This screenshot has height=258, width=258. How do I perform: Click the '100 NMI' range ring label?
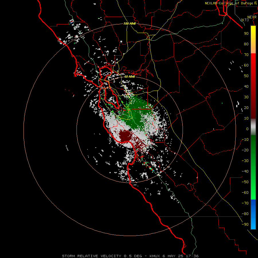pos(130,24)
